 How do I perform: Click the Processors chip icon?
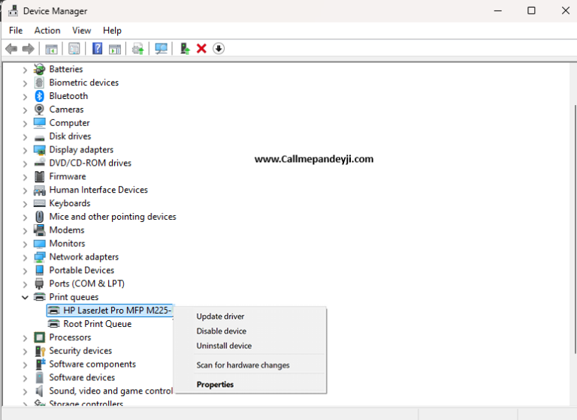[x=39, y=337]
